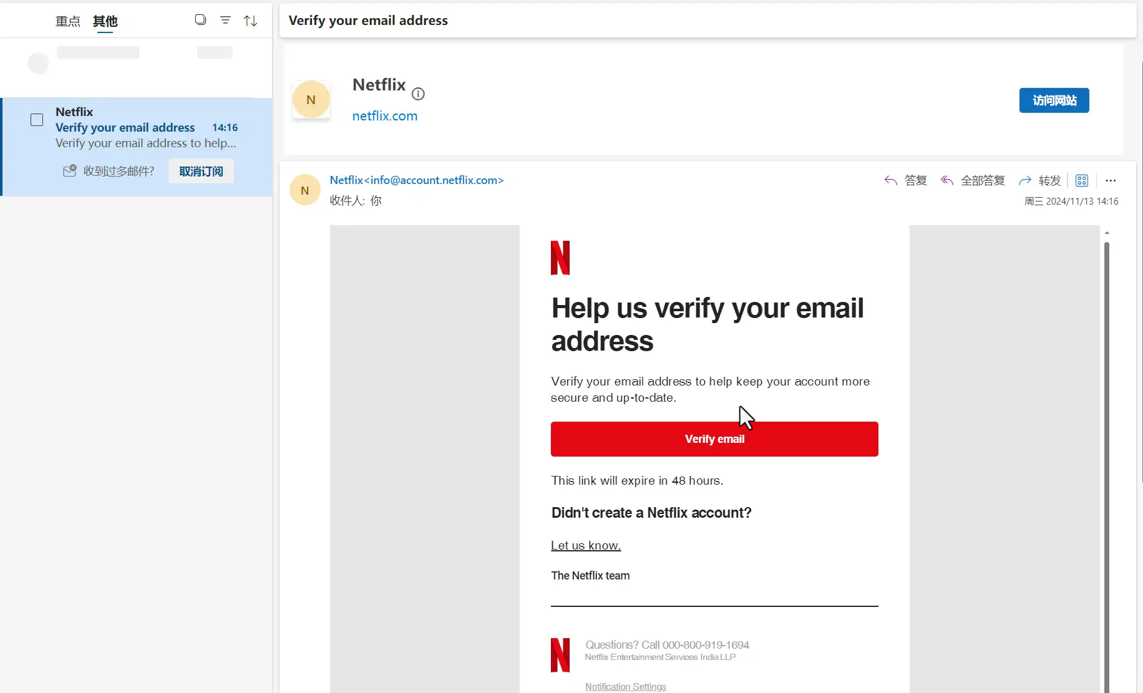Click the Let us know link
The height and width of the screenshot is (693, 1143).
[586, 545]
